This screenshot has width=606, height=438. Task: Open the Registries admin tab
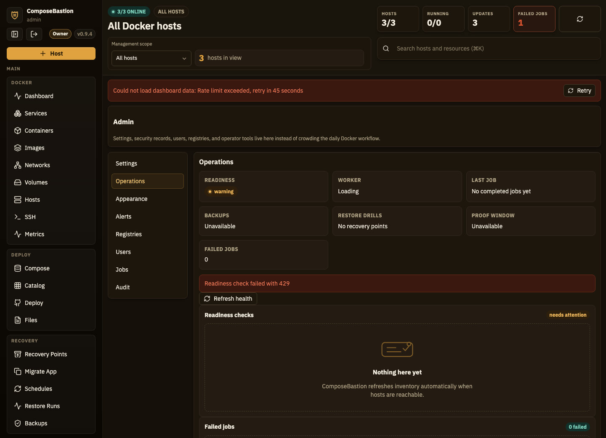(x=148, y=234)
